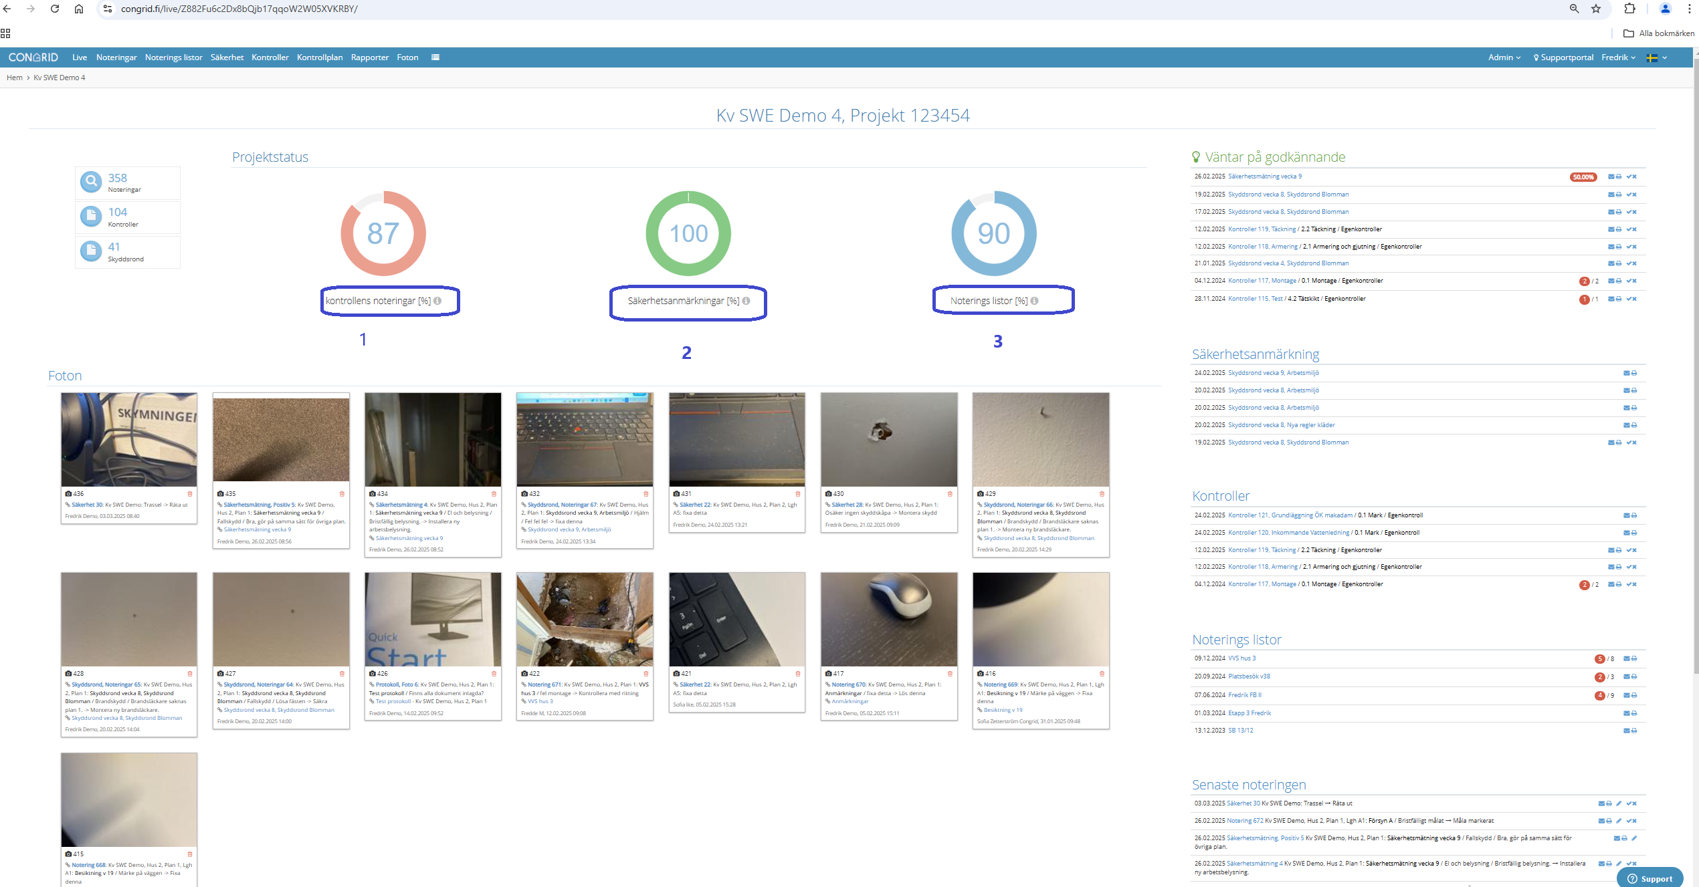Print the Kontroller 119 Täckning approval entry
Viewport: 1699px width, 887px height.
coord(1619,229)
